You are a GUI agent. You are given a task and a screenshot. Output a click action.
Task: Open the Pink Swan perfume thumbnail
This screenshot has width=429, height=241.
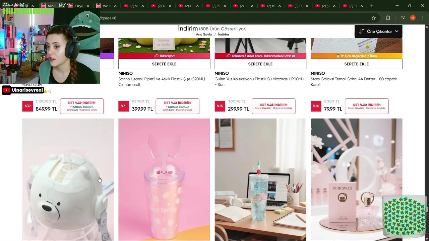357,179
